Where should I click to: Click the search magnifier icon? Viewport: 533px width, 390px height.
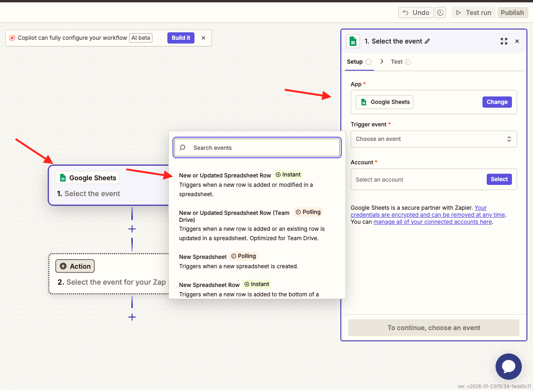[182, 147]
